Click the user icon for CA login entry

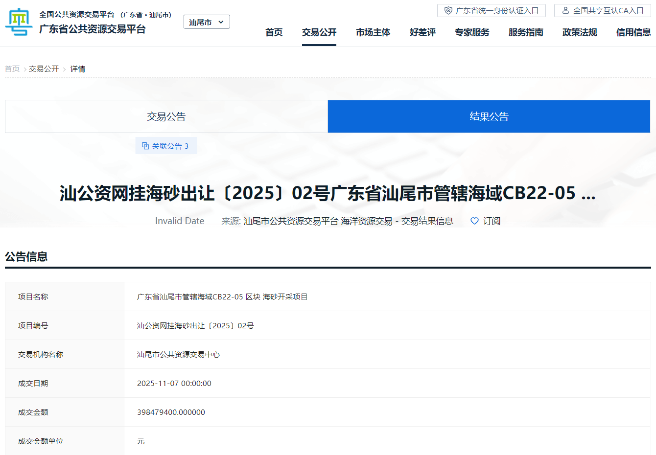coord(565,10)
